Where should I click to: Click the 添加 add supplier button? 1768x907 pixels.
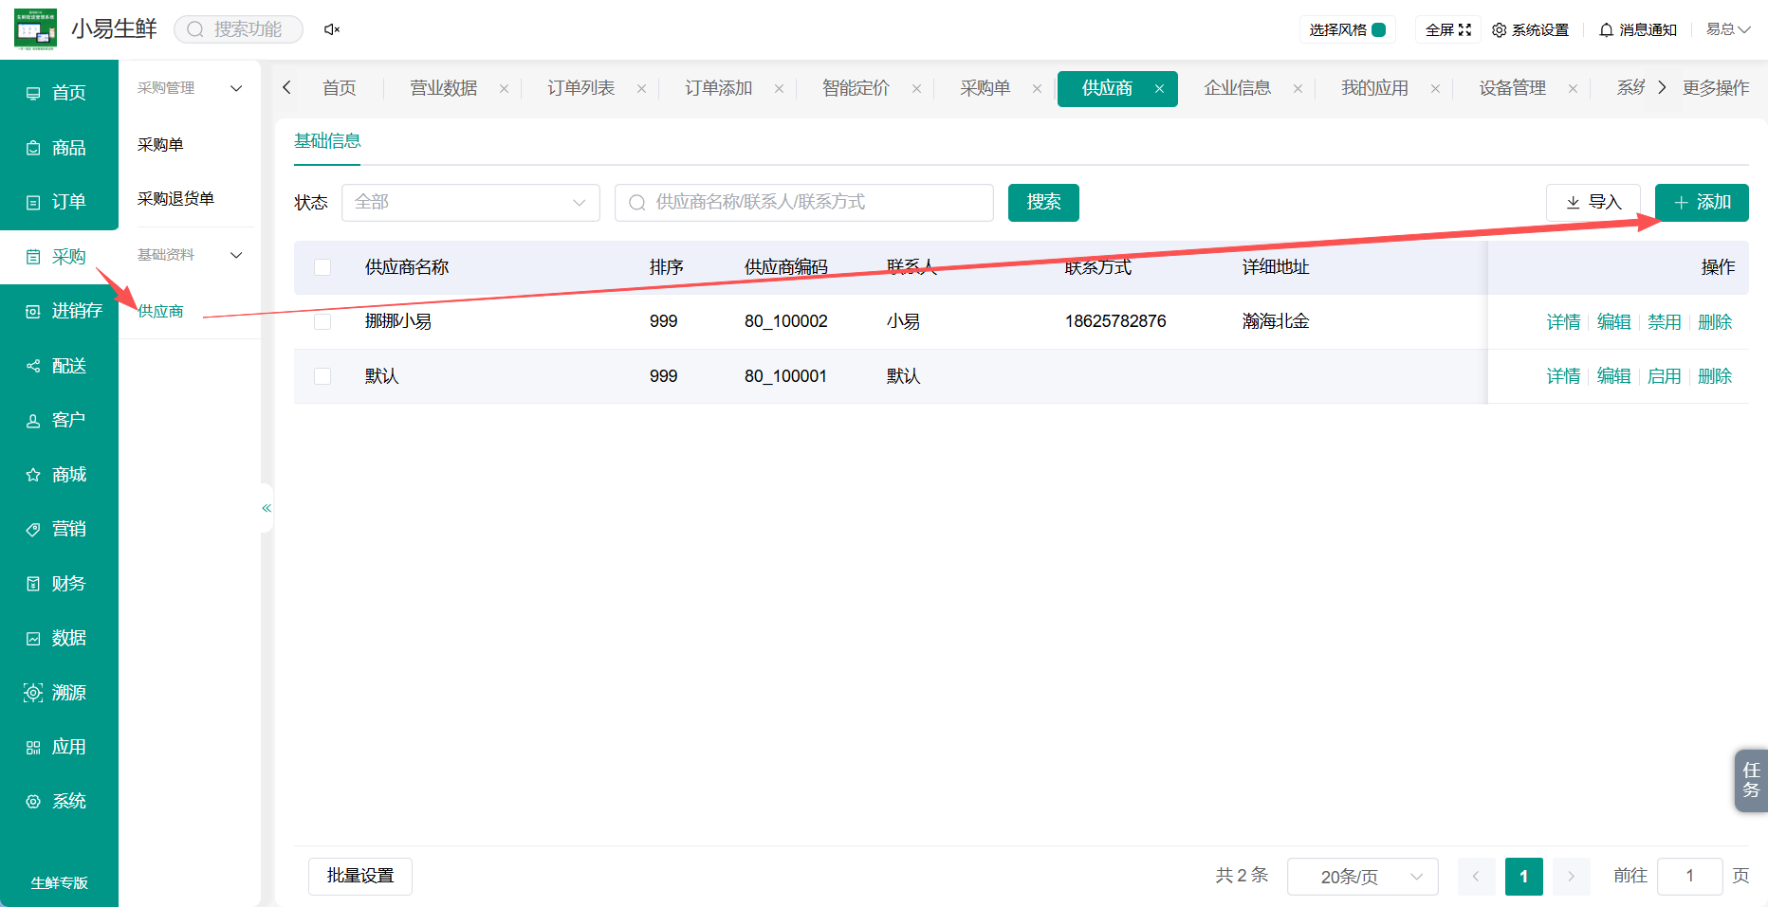tap(1702, 203)
